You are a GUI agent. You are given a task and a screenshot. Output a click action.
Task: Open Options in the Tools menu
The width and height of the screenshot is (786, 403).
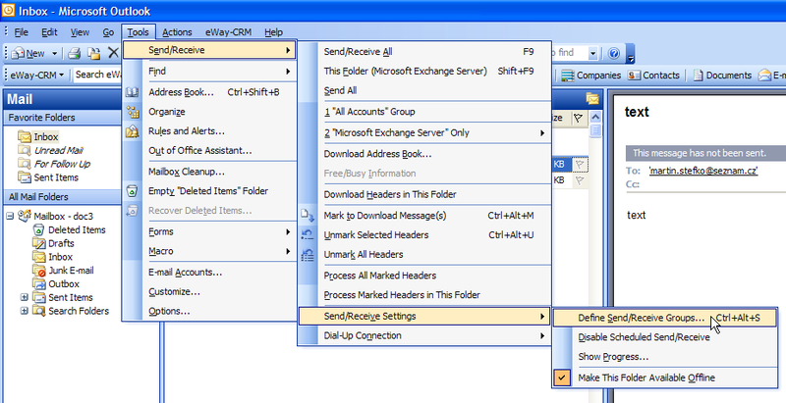pos(209,312)
